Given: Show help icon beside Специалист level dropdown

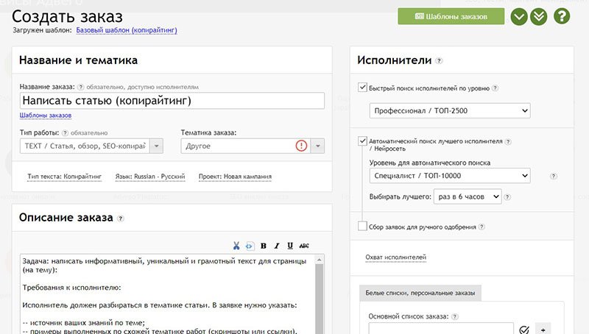Looking at the screenshot, I should point(554,177).
